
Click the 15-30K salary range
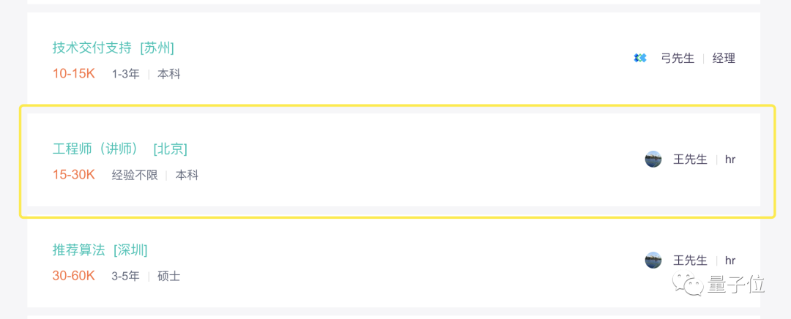(x=73, y=175)
